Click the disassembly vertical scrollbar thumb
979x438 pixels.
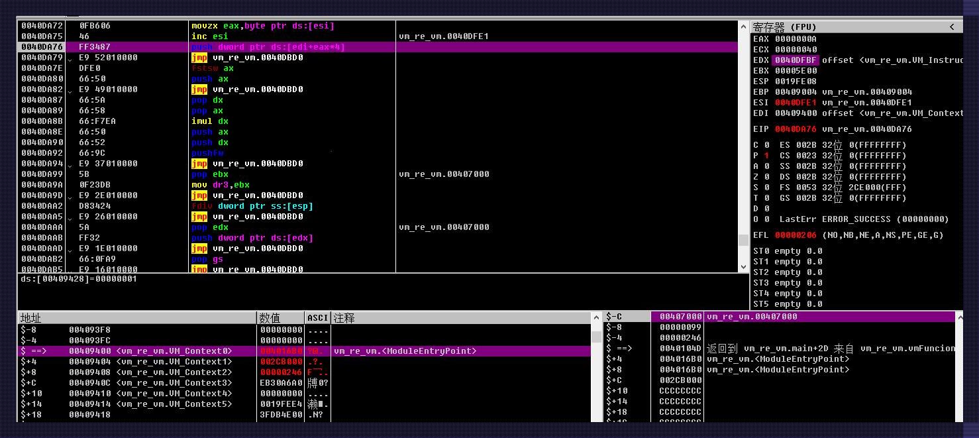click(743, 240)
